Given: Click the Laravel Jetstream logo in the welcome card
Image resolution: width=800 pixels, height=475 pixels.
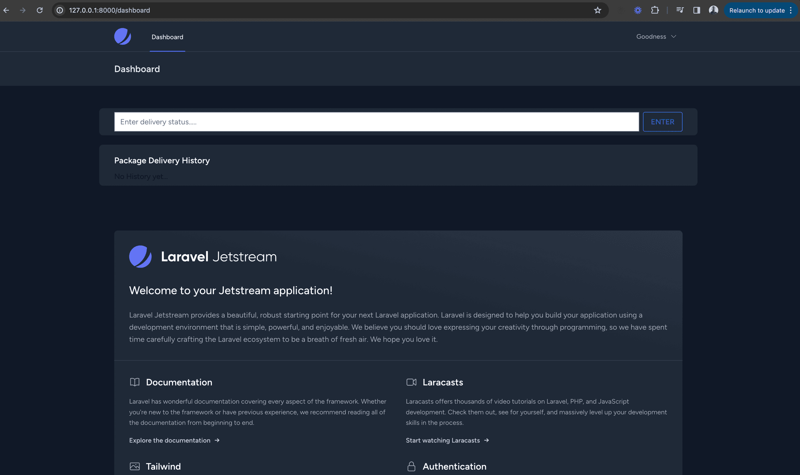Looking at the screenshot, I should [140, 257].
